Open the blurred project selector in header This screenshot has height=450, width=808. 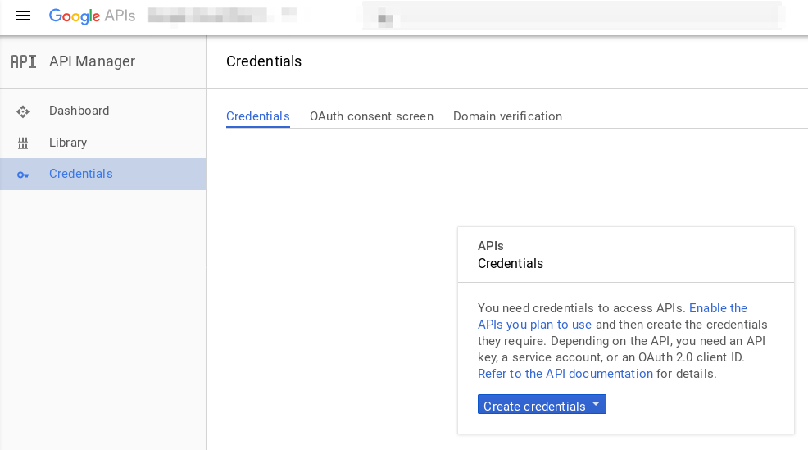222,16
